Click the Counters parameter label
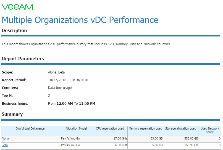The height and width of the screenshot is (150, 223). (10, 88)
